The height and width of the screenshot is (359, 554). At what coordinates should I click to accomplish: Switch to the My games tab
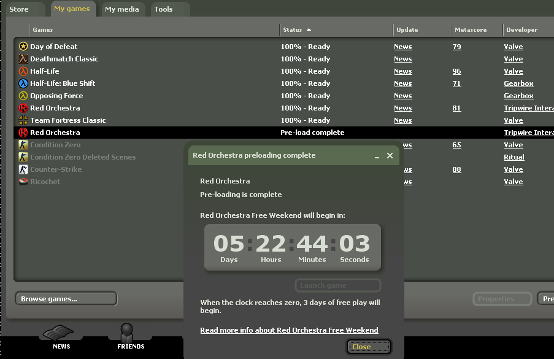[x=73, y=9]
